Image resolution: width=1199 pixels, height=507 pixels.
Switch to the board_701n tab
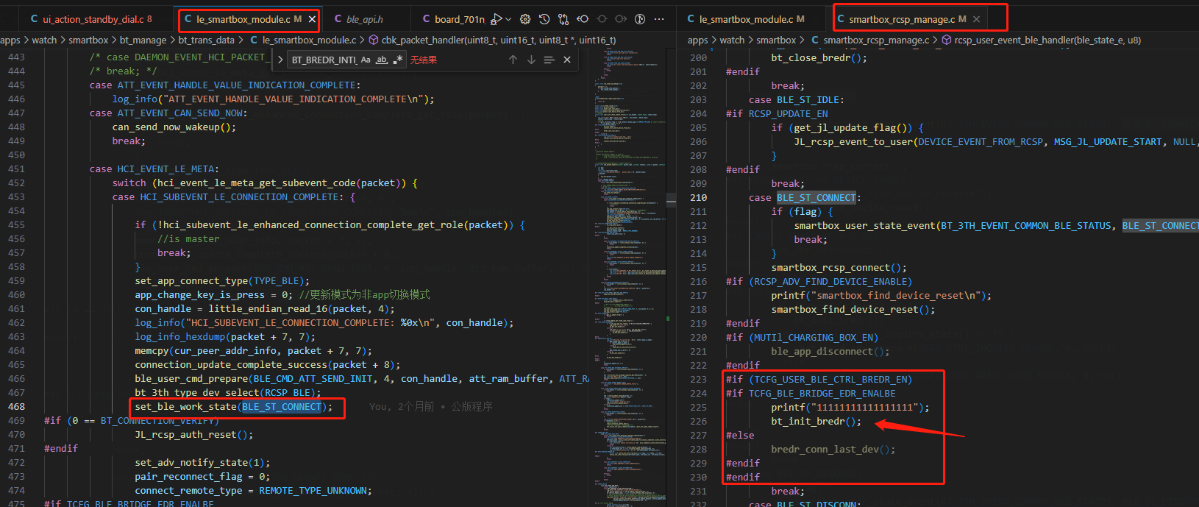(x=453, y=19)
